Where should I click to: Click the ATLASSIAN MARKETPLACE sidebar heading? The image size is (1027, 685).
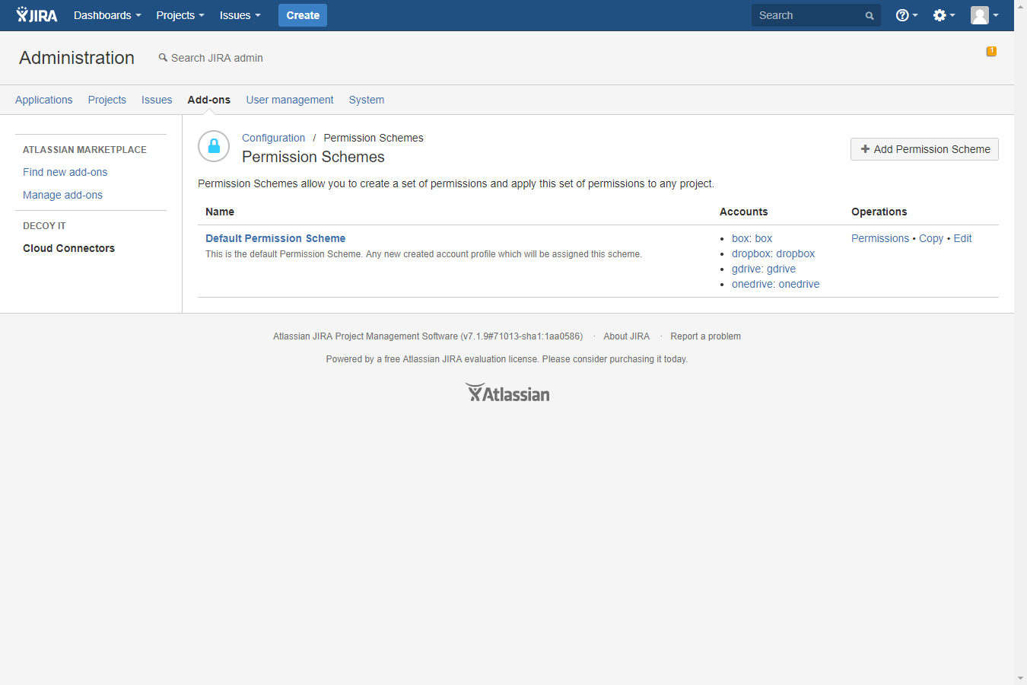tap(85, 150)
